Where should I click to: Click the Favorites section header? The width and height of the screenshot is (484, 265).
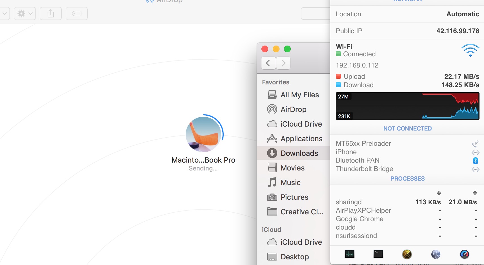(276, 82)
